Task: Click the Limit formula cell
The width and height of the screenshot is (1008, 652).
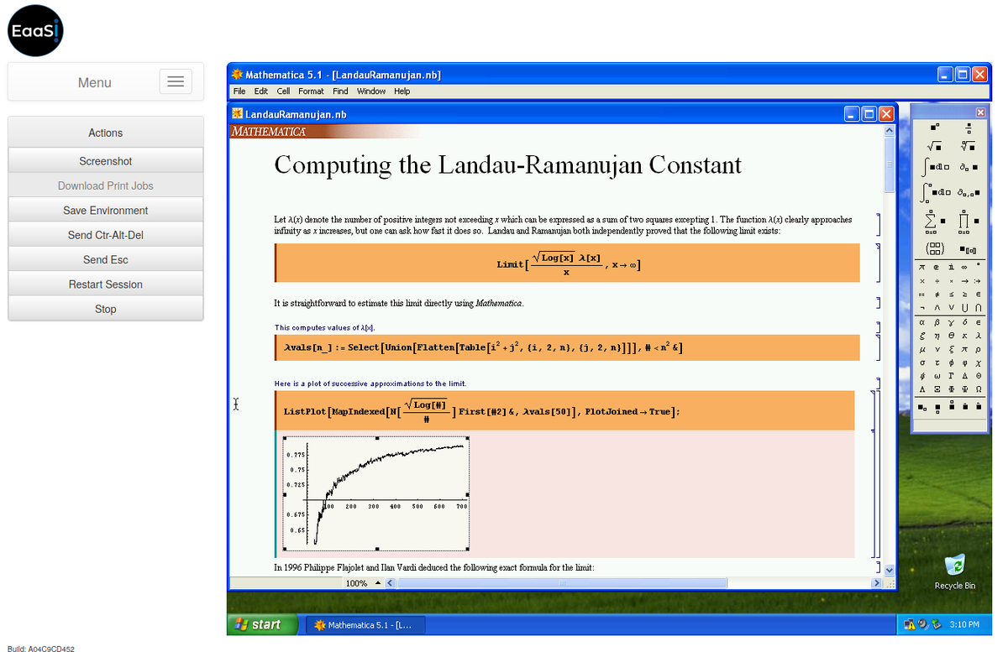Action: (567, 263)
